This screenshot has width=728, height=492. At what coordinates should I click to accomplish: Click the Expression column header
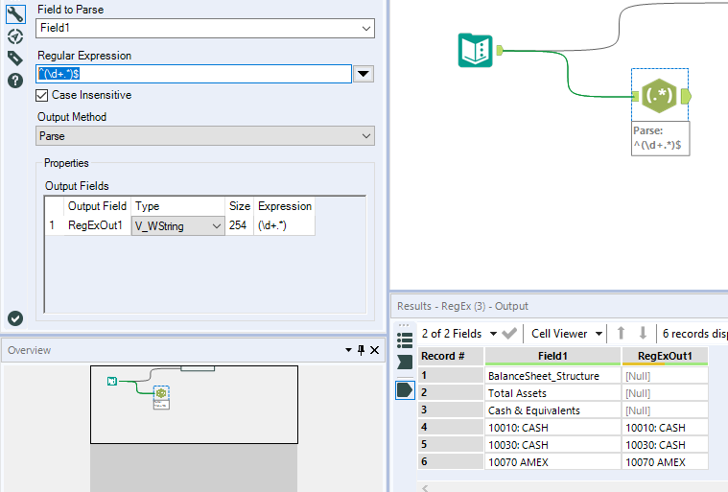(284, 206)
